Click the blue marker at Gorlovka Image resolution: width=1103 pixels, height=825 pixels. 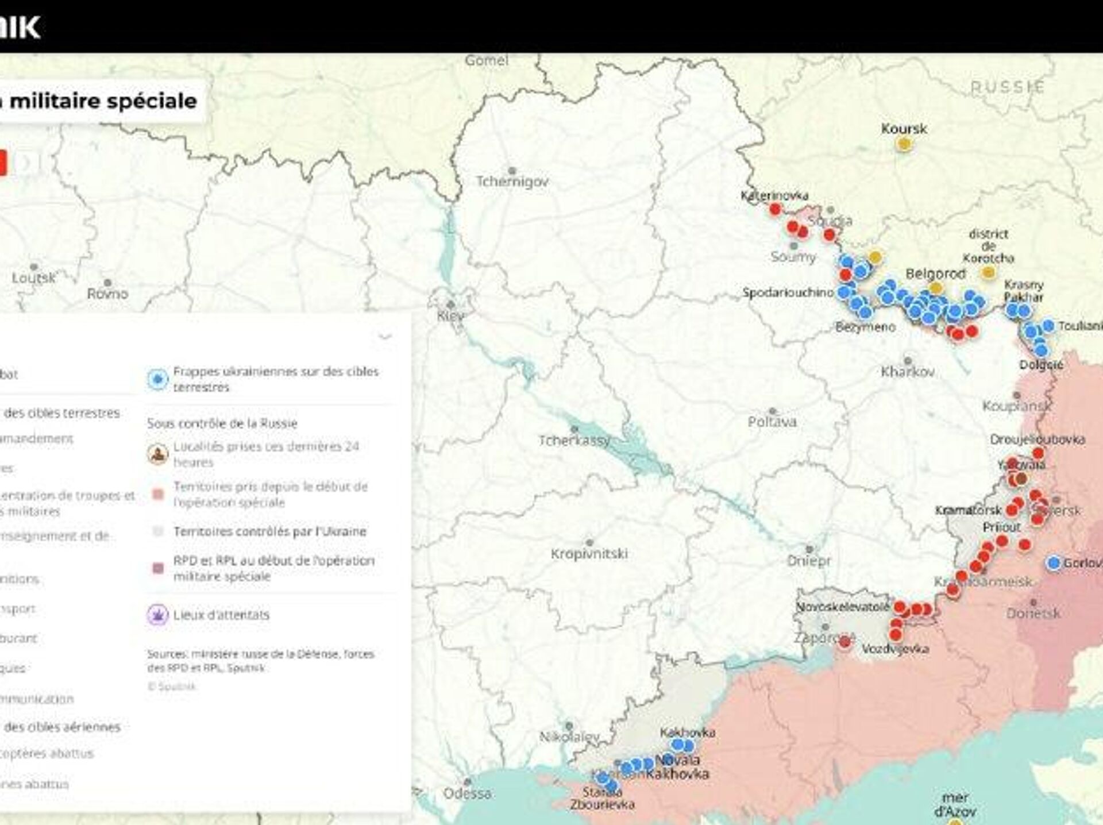(x=1053, y=563)
